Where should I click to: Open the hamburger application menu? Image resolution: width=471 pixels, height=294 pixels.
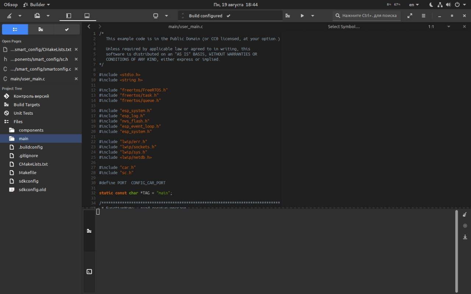[x=424, y=16]
